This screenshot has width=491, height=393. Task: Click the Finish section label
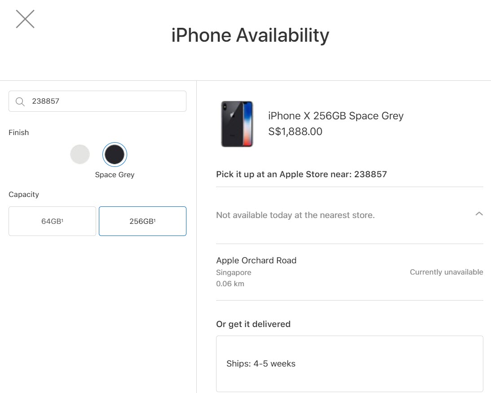18,132
